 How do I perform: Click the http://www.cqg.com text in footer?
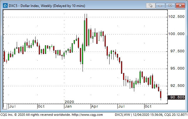coord(87,115)
